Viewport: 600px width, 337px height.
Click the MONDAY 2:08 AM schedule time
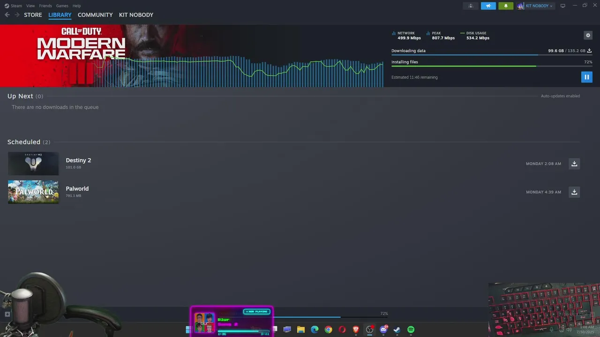click(543, 164)
